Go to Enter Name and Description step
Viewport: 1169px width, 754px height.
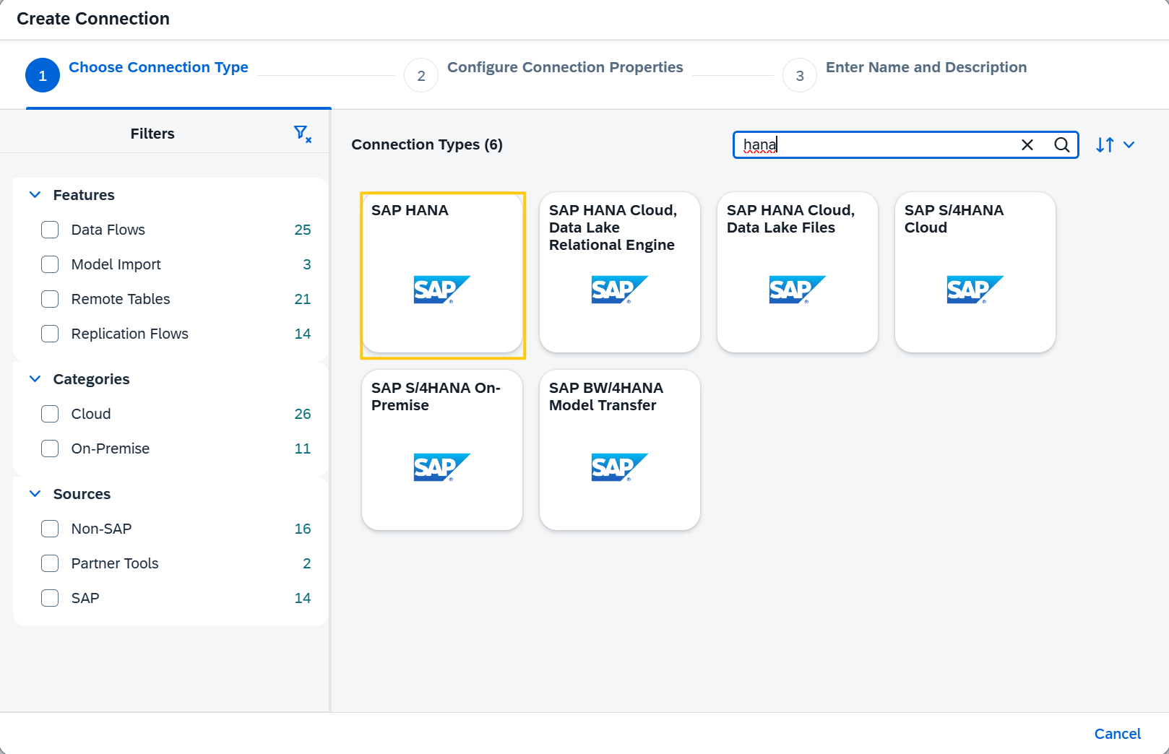point(905,74)
